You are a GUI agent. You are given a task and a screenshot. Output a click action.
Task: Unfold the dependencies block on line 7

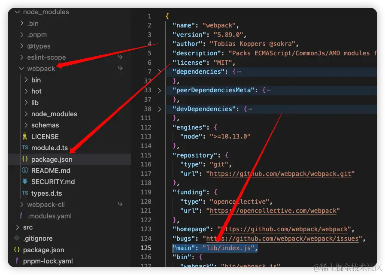pos(159,72)
